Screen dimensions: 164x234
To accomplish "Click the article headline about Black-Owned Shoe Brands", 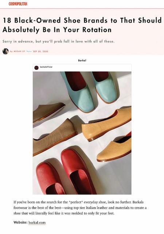I will point(82,25).
